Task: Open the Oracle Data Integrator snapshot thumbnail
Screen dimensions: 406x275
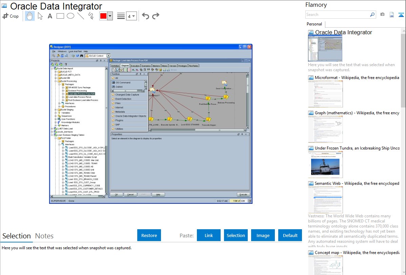Action: point(325,48)
